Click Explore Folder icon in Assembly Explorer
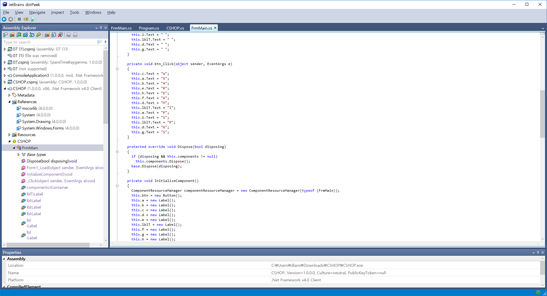This screenshot has width=547, height=296. coord(12,35)
